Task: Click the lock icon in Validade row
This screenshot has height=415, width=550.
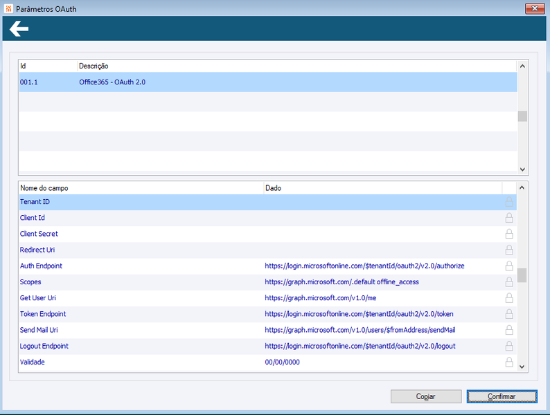Action: click(x=509, y=362)
